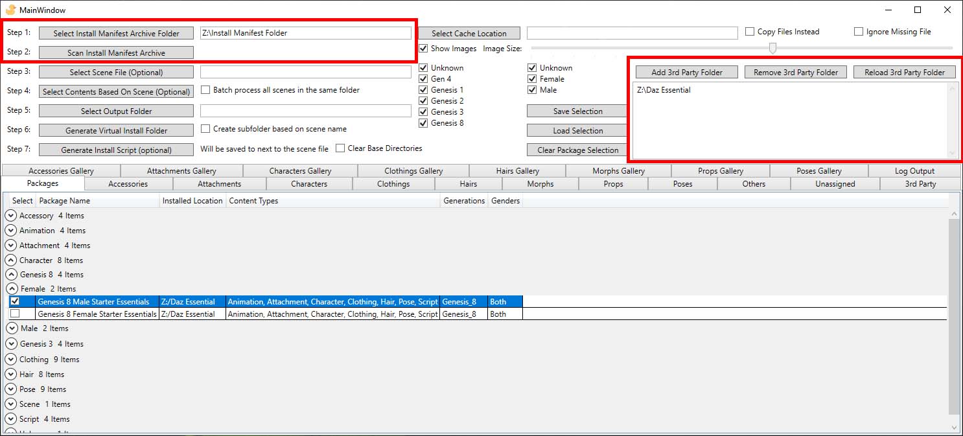This screenshot has height=436, width=963.
Task: Open the Log Output tab
Action: coord(914,171)
